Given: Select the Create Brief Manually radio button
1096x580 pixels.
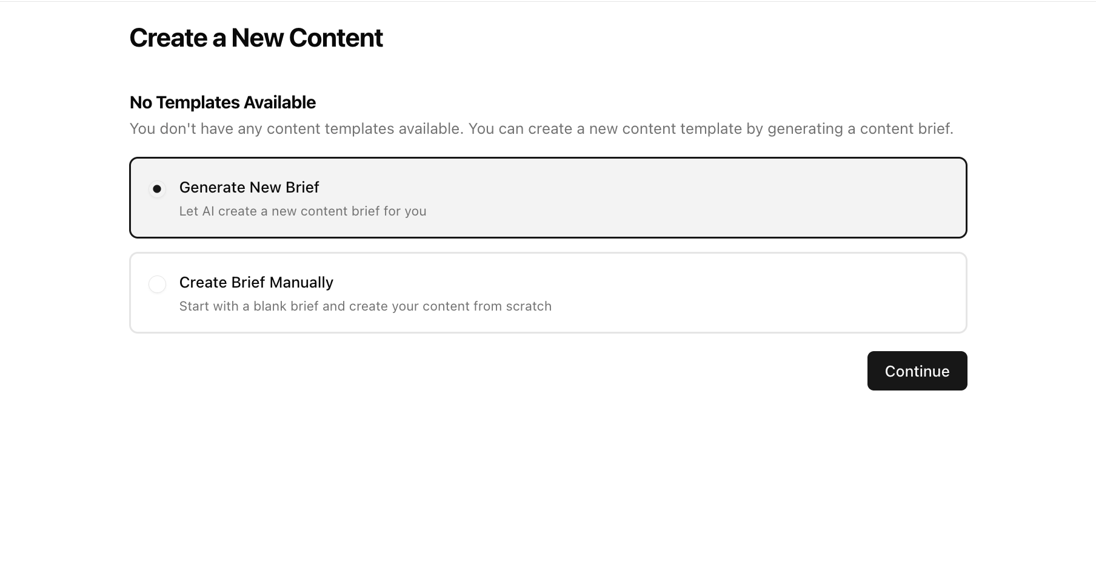Looking at the screenshot, I should point(157,284).
